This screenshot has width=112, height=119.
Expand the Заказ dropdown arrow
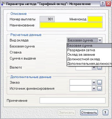coord(94,82)
